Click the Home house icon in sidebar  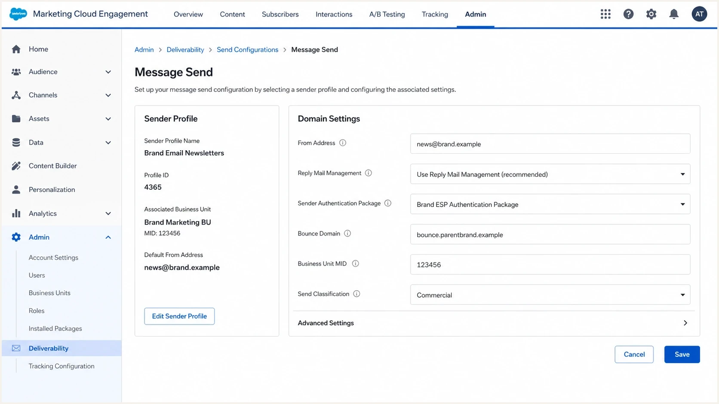pos(16,49)
